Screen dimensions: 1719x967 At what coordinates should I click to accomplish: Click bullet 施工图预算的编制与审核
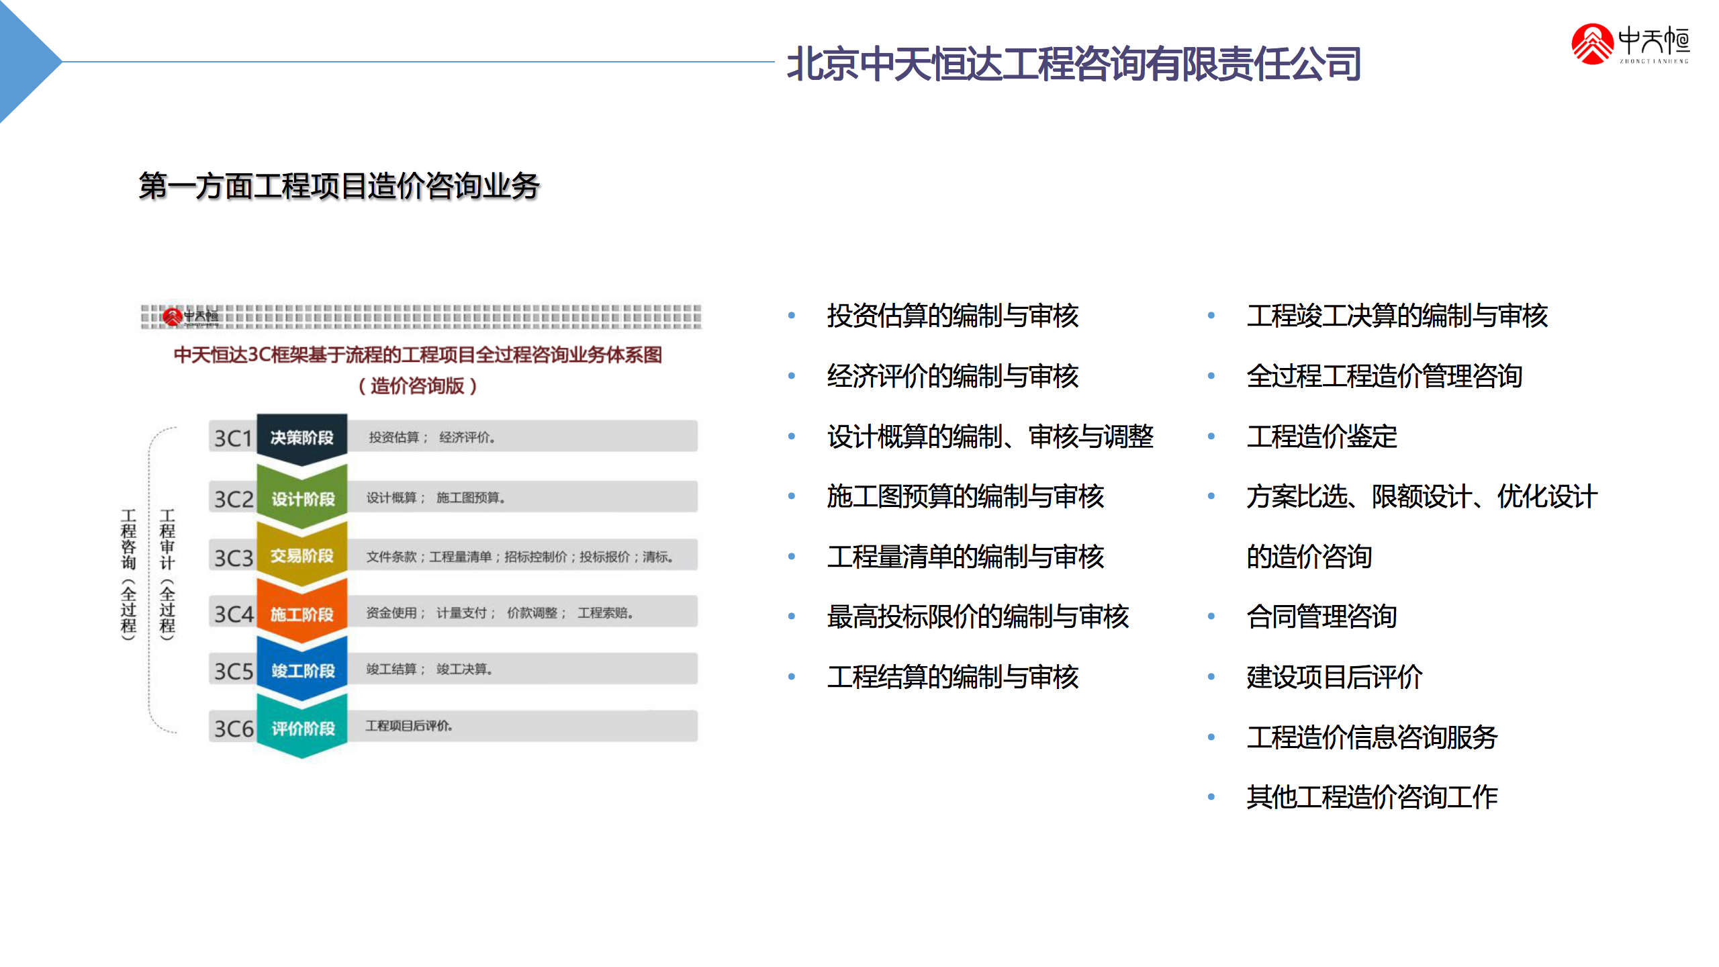966,496
